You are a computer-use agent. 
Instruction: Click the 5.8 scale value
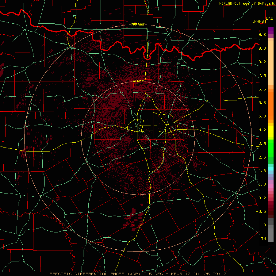[x=262, y=103]
